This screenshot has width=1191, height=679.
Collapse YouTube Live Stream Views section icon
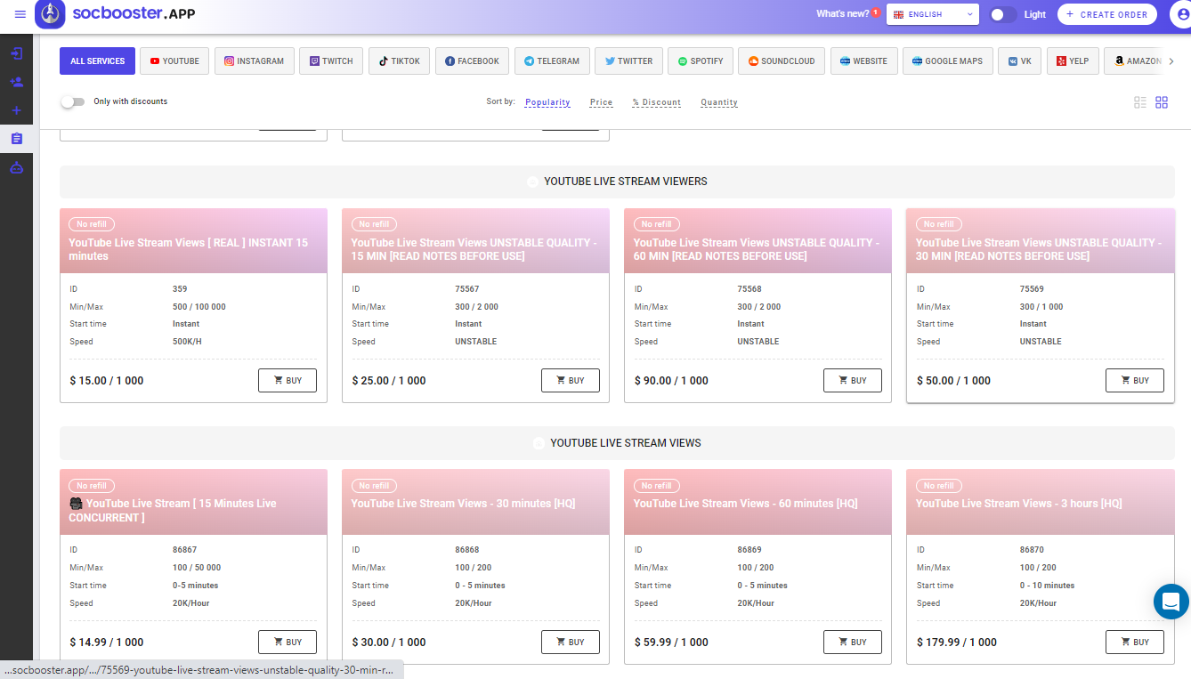coord(539,443)
